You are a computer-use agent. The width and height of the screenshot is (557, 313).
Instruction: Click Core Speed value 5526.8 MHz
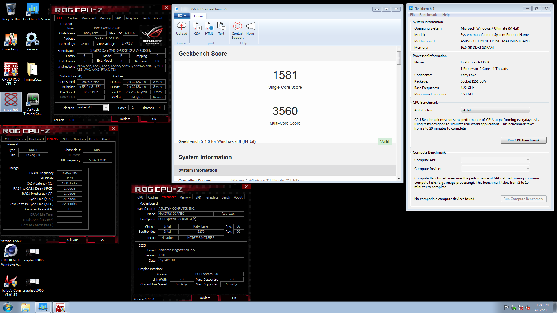[x=91, y=82]
